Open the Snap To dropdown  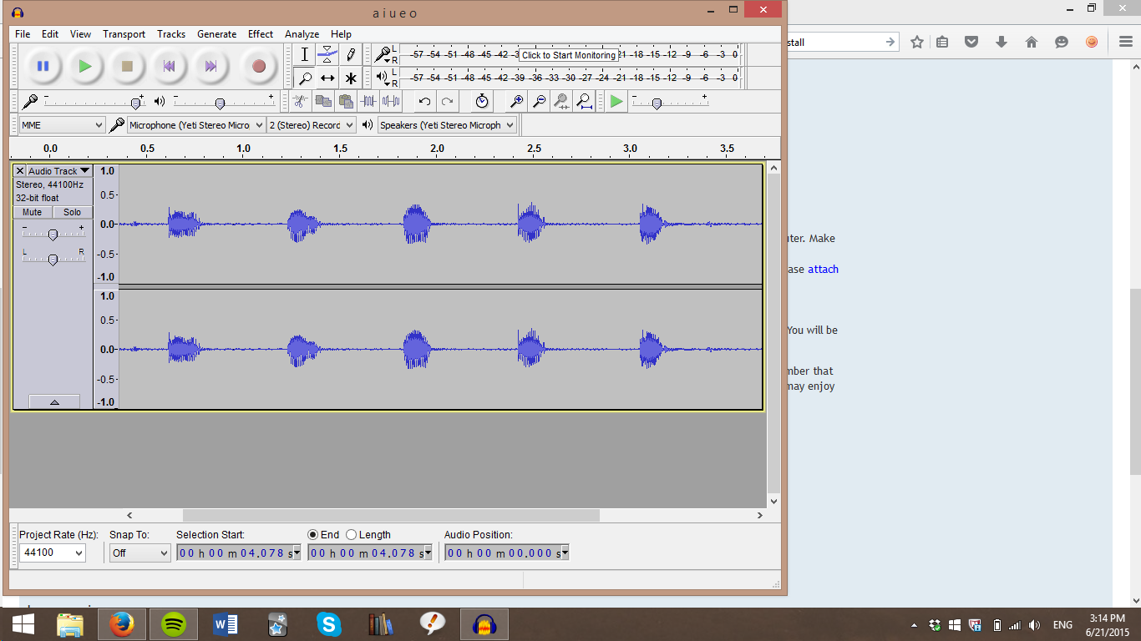pyautogui.click(x=140, y=553)
